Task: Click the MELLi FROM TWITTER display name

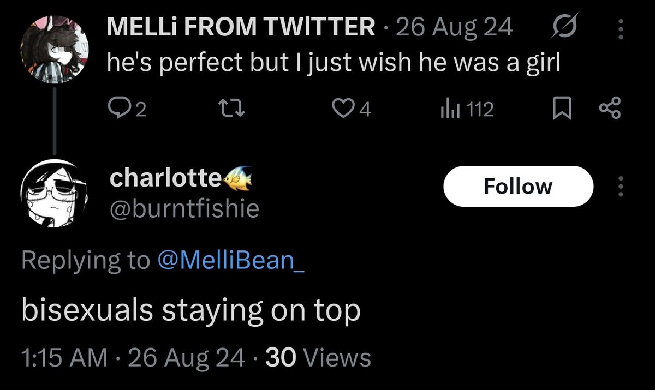Action: pyautogui.click(x=241, y=27)
